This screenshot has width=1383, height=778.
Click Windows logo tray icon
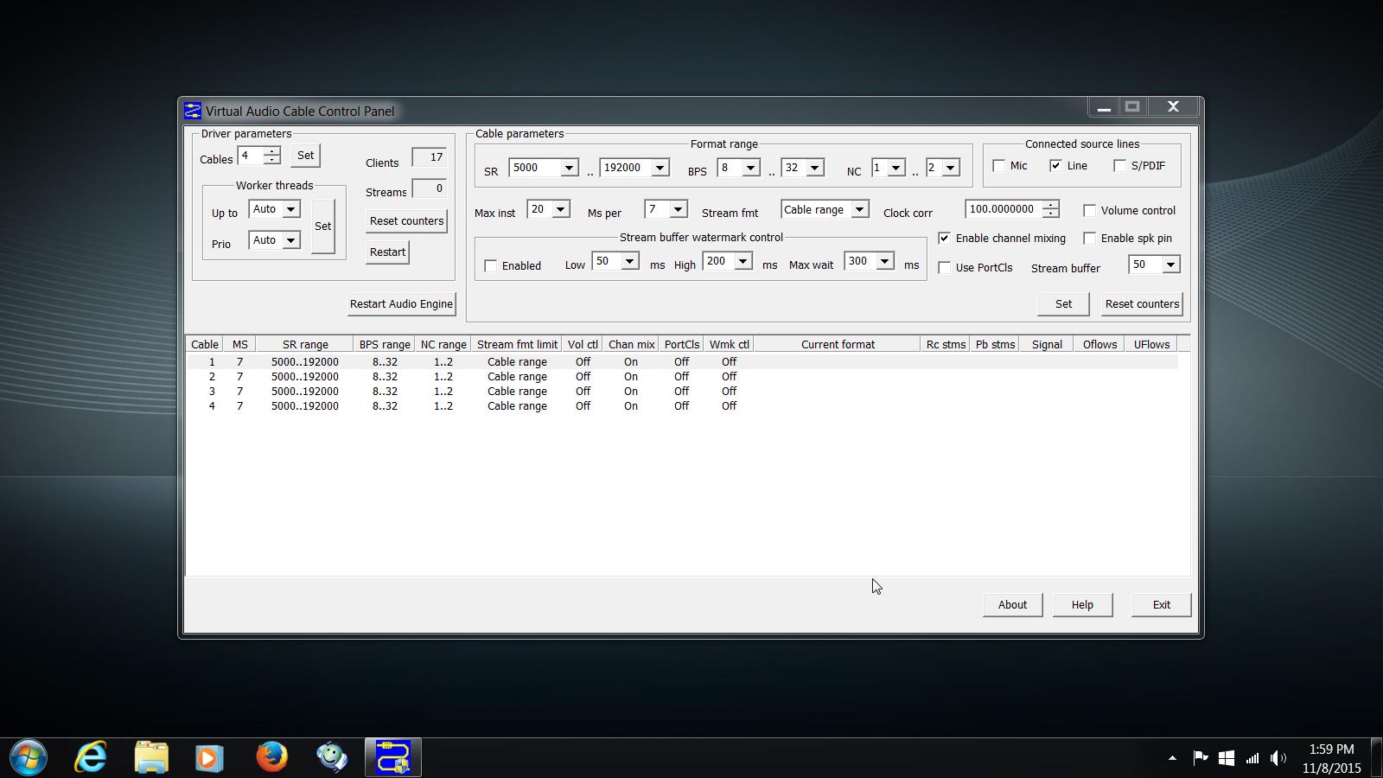(x=1226, y=758)
